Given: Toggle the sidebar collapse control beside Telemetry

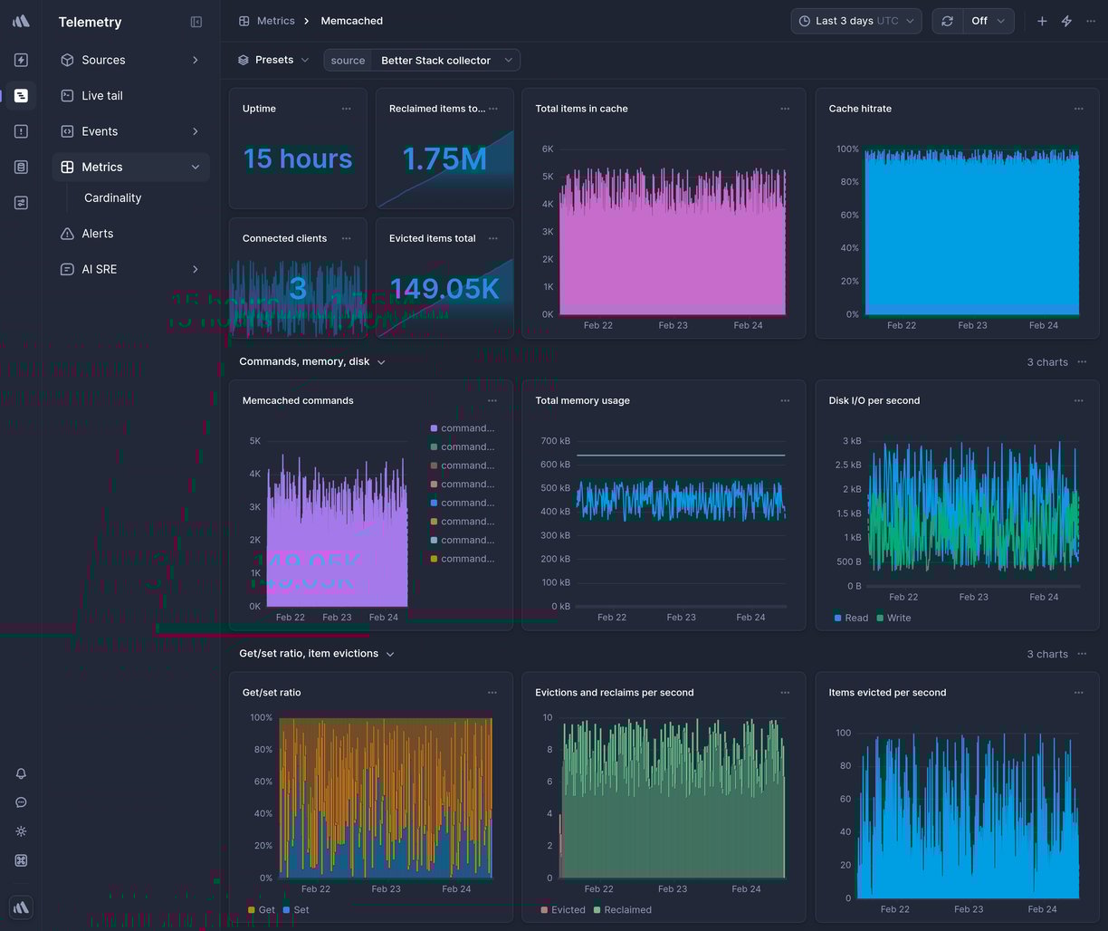Looking at the screenshot, I should pos(196,22).
